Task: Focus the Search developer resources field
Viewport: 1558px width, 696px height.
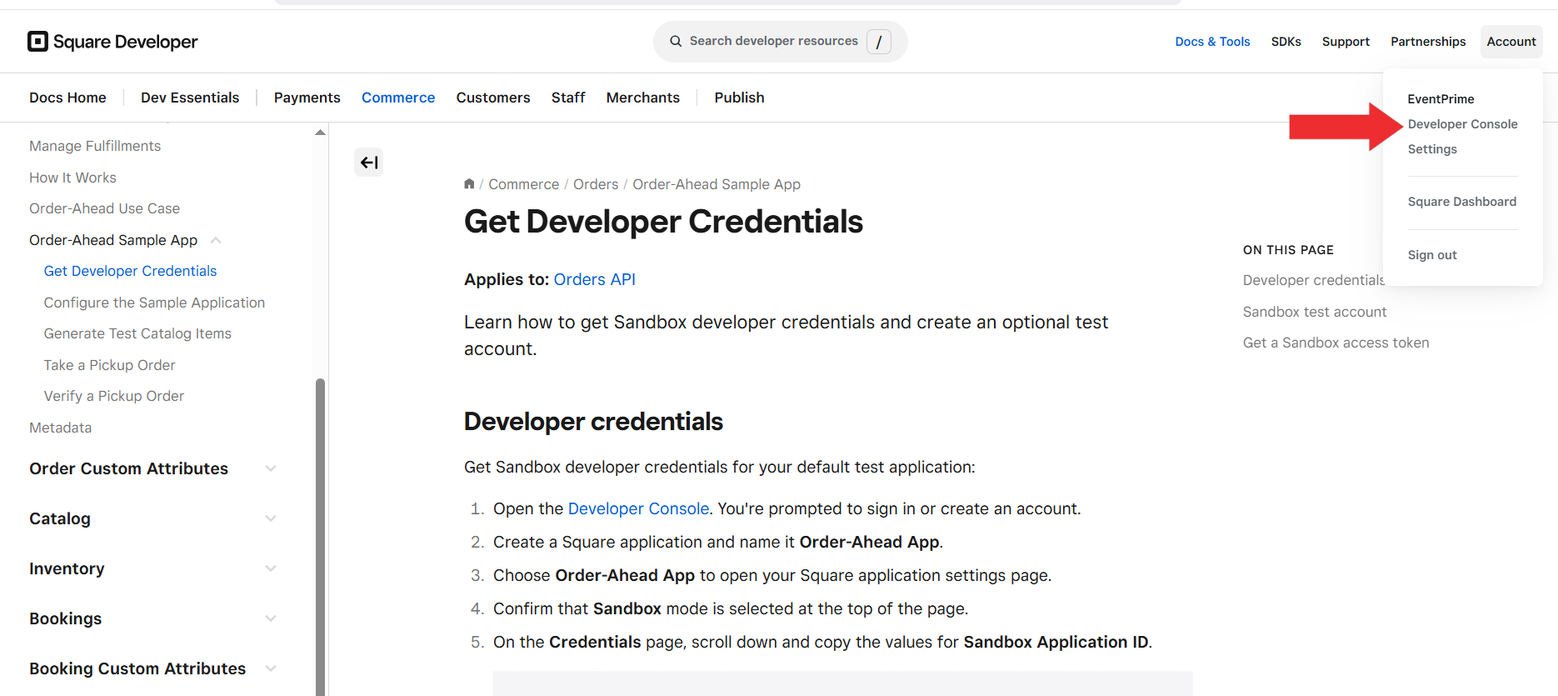Action: [x=773, y=42]
